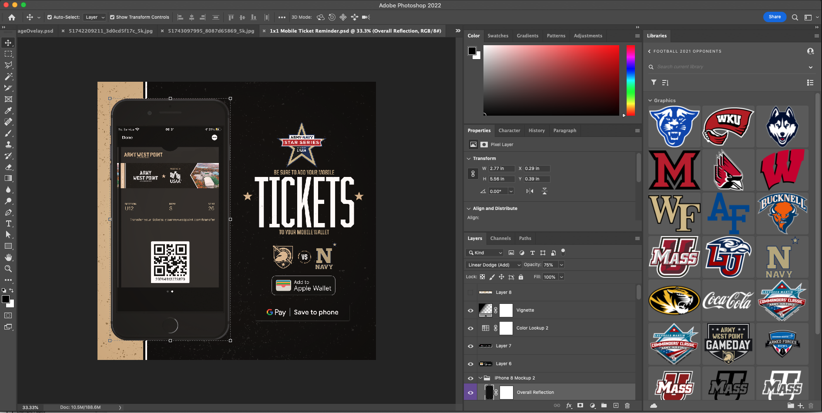Image resolution: width=822 pixels, height=413 pixels.
Task: Collapse the Graphics library section
Action: point(650,100)
